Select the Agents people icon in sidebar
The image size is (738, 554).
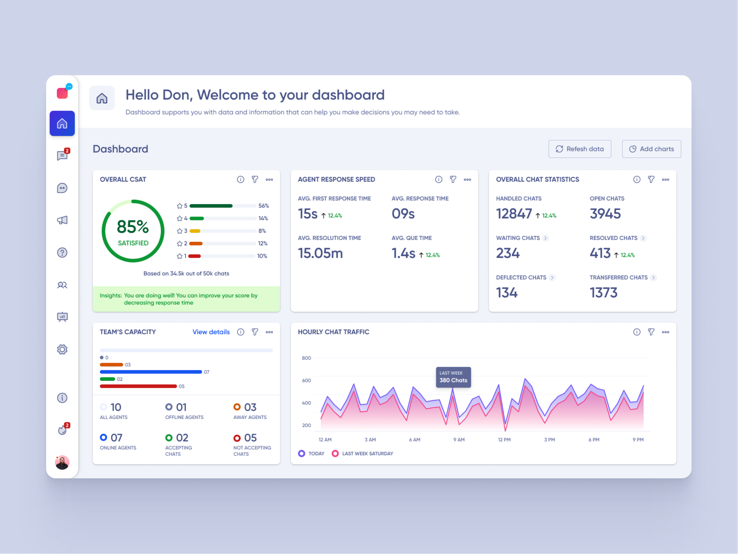pyautogui.click(x=62, y=285)
